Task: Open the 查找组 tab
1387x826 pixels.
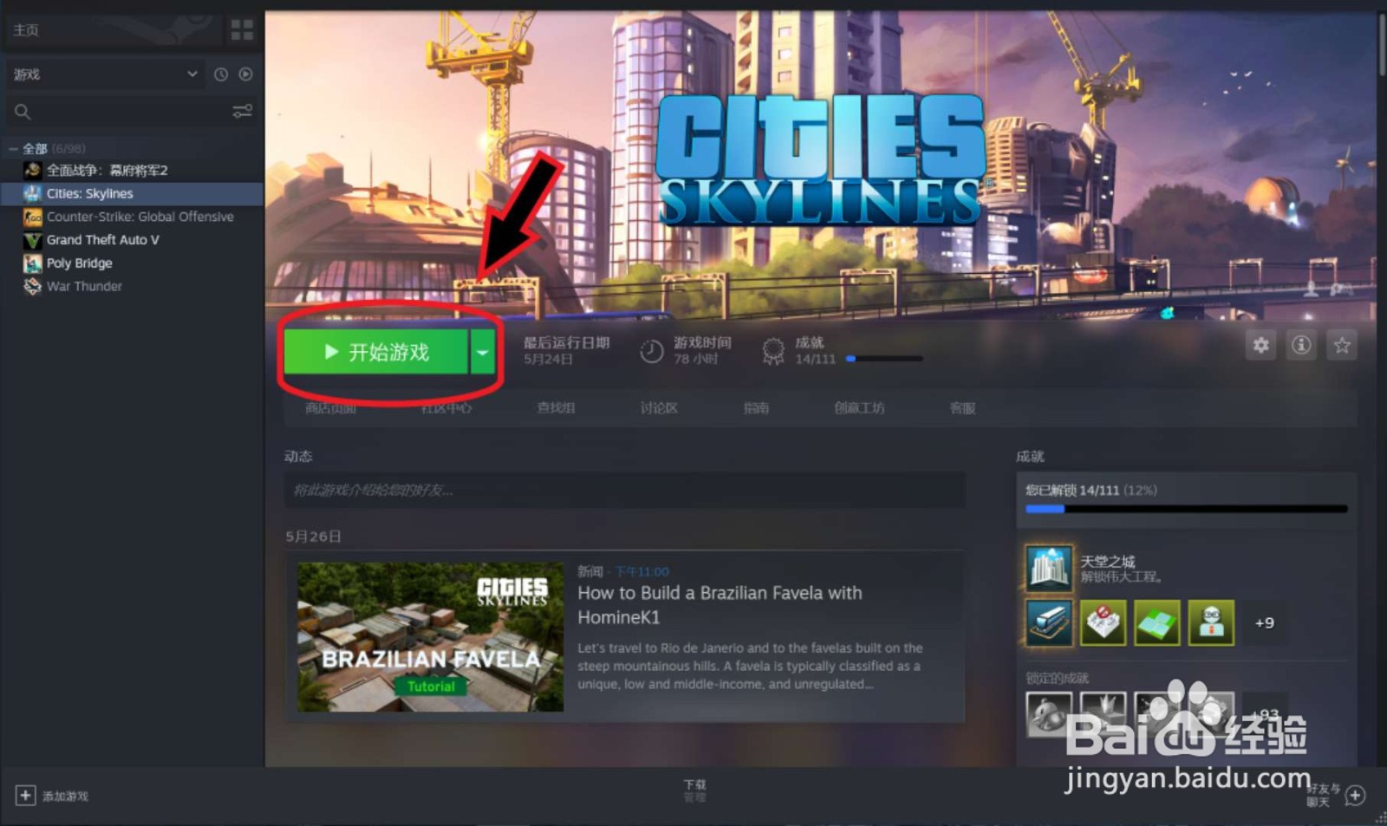Action: coord(556,407)
